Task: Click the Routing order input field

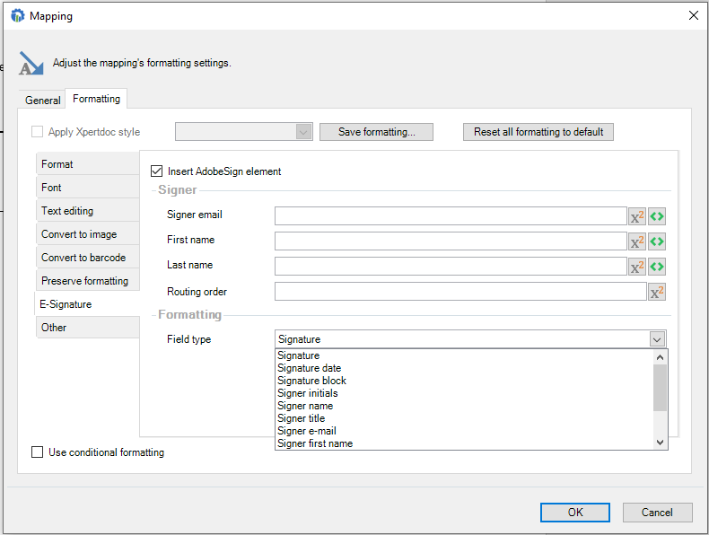Action: tap(460, 292)
